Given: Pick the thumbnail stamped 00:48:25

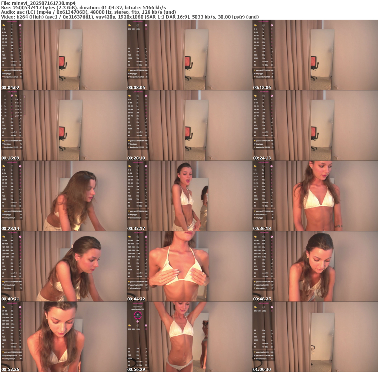Looking at the screenshot, I should coord(315,266).
